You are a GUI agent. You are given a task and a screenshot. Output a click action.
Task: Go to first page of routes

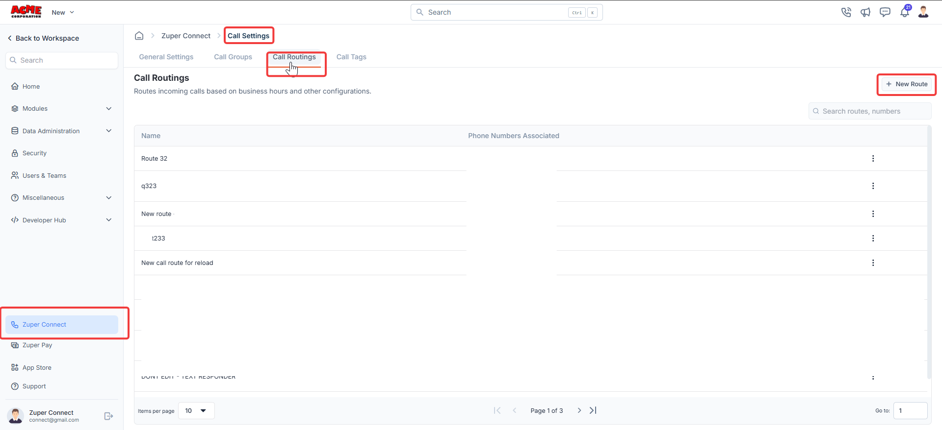pyautogui.click(x=497, y=410)
